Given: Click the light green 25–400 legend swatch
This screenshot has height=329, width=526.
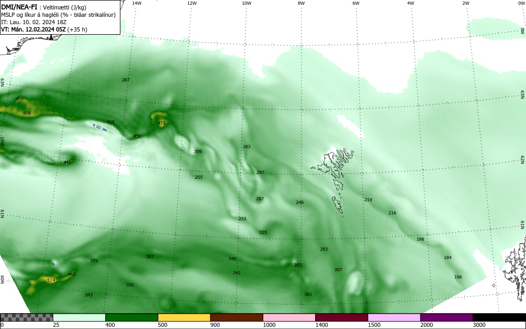Looking at the screenshot, I should point(79,317).
